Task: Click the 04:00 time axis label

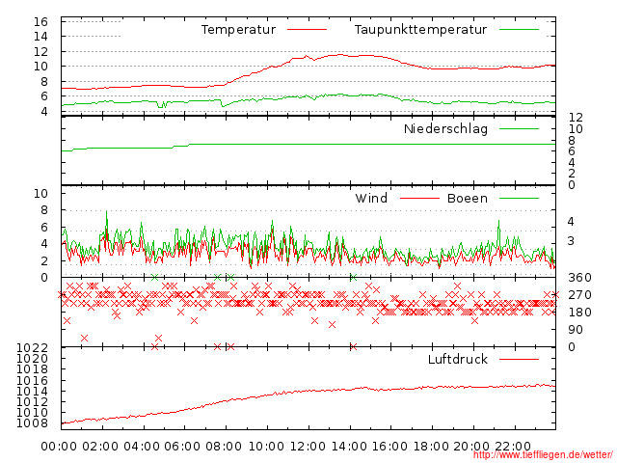Action: tap(142, 447)
